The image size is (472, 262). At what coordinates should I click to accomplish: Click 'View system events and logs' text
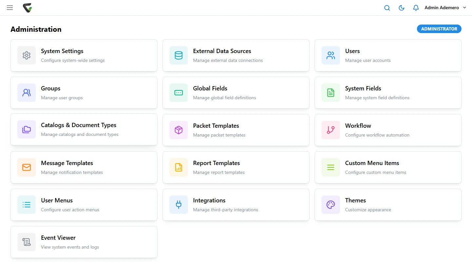(70, 247)
